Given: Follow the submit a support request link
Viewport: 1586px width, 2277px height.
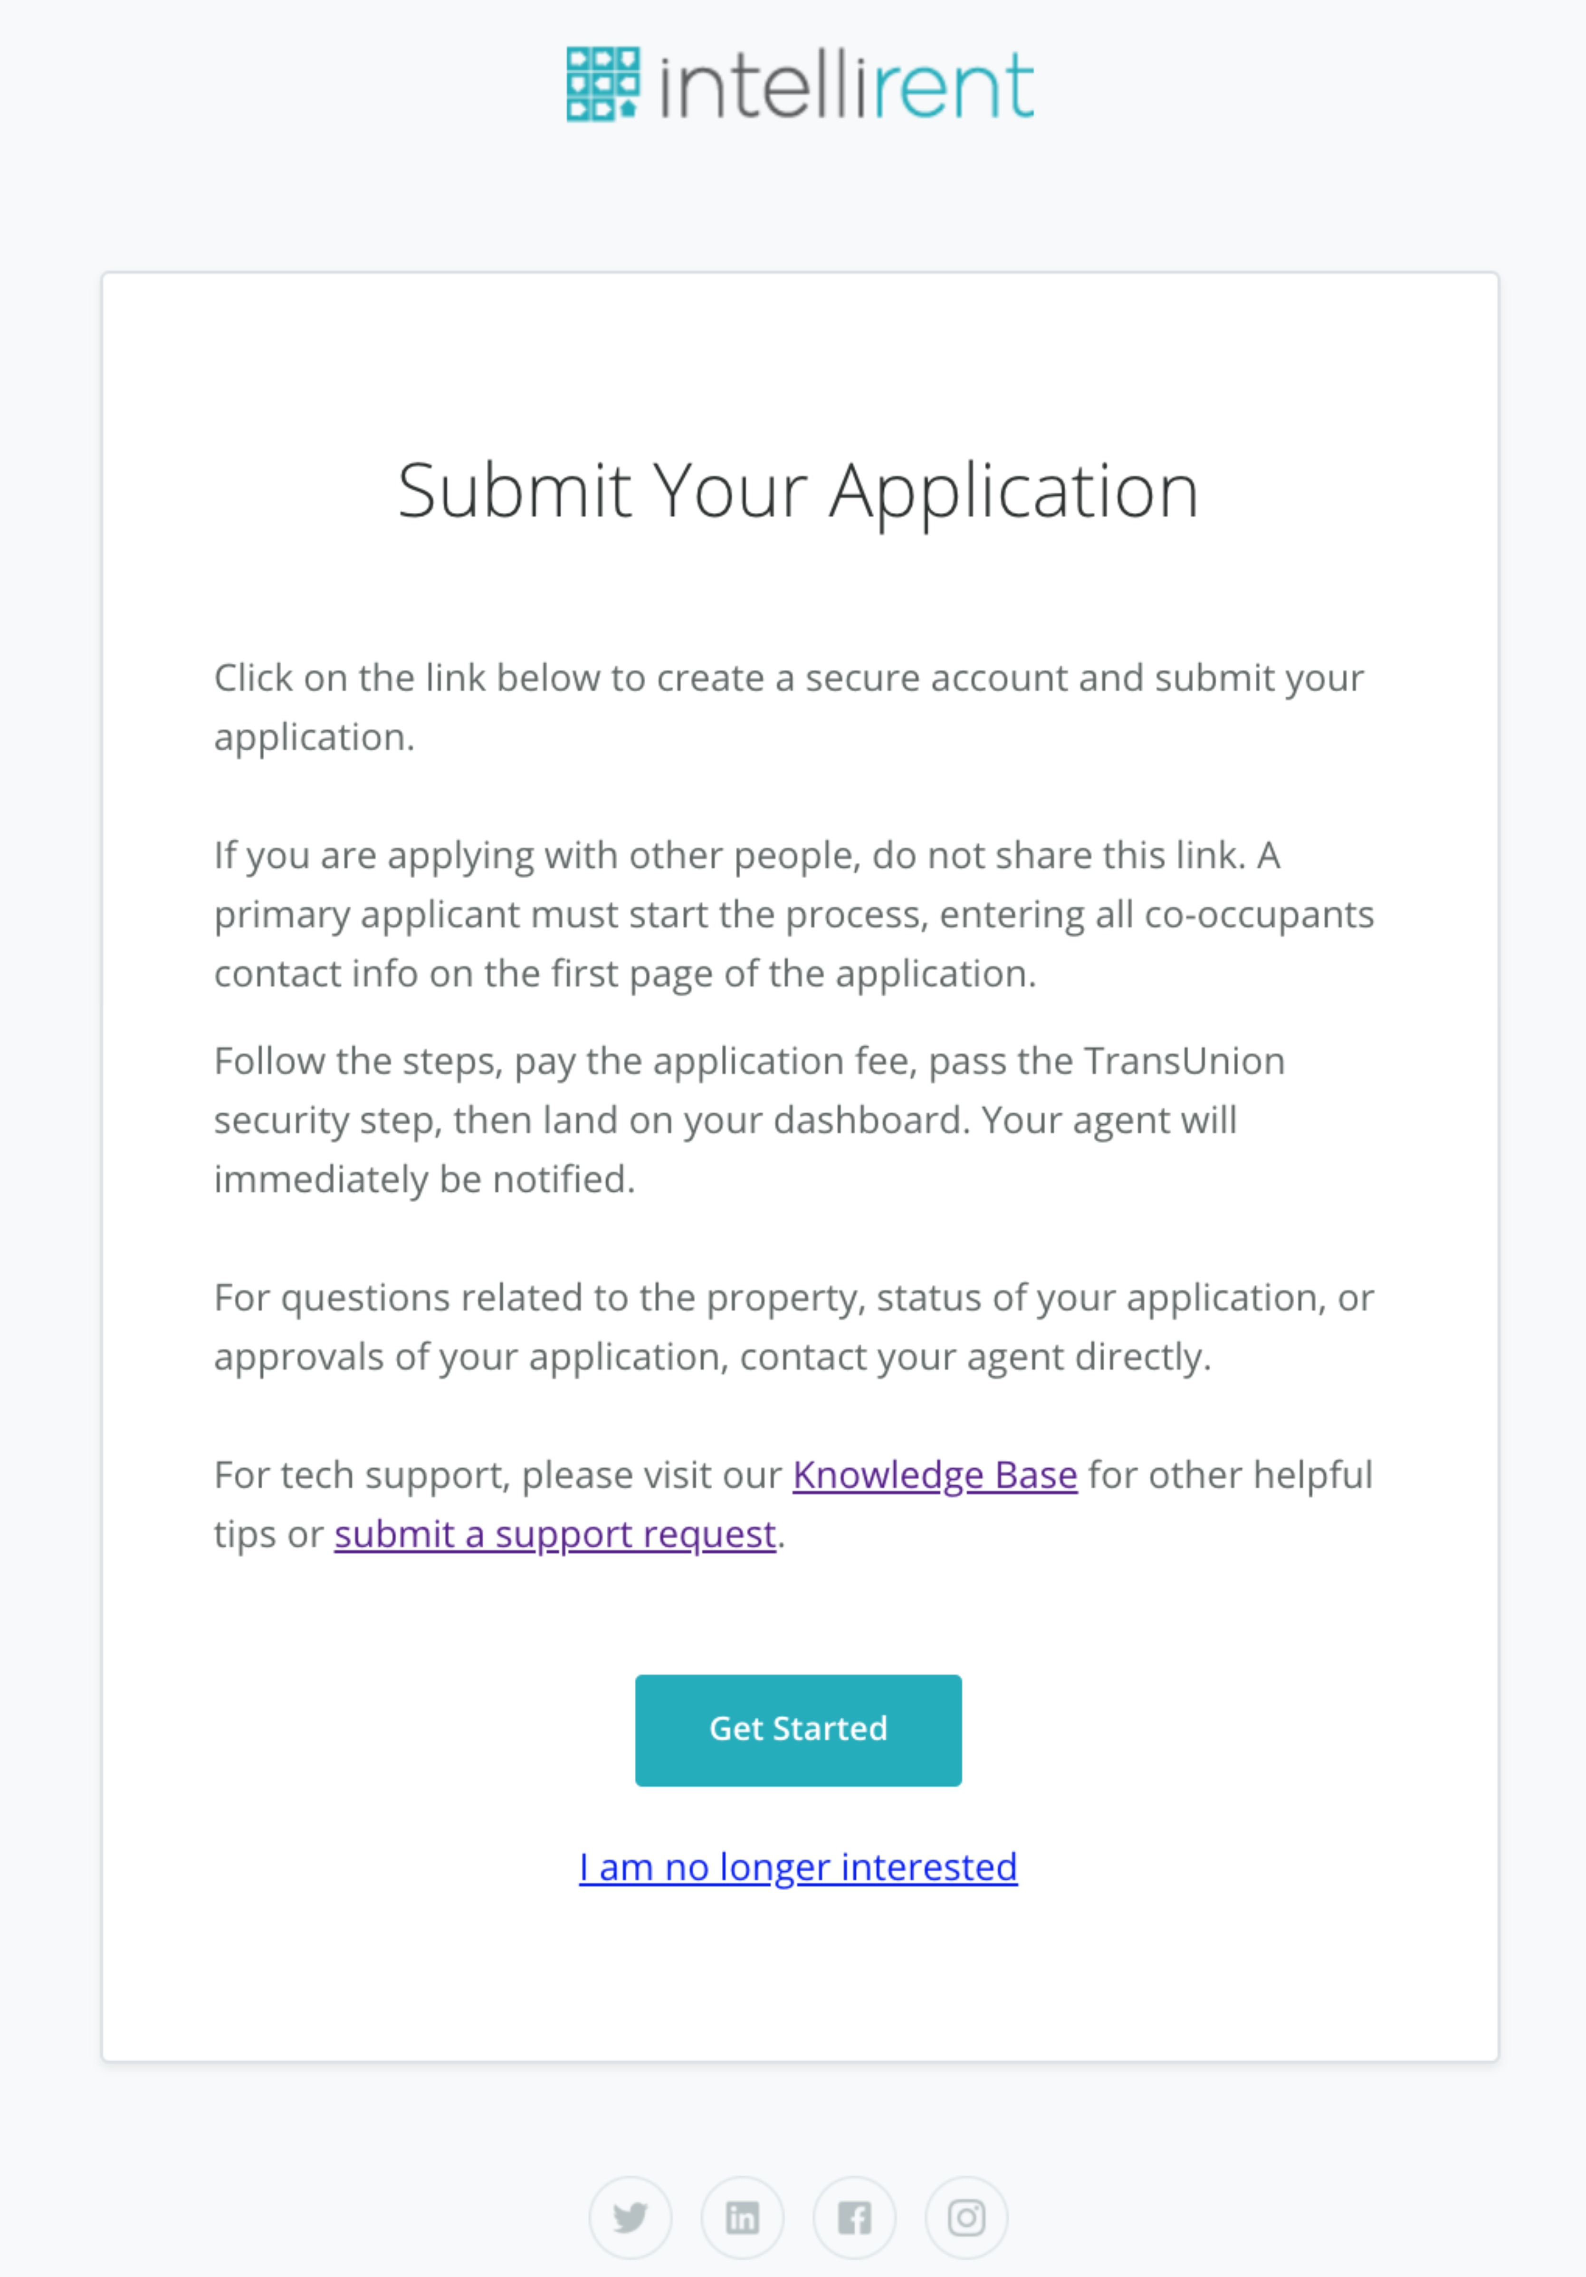Looking at the screenshot, I should (554, 1535).
